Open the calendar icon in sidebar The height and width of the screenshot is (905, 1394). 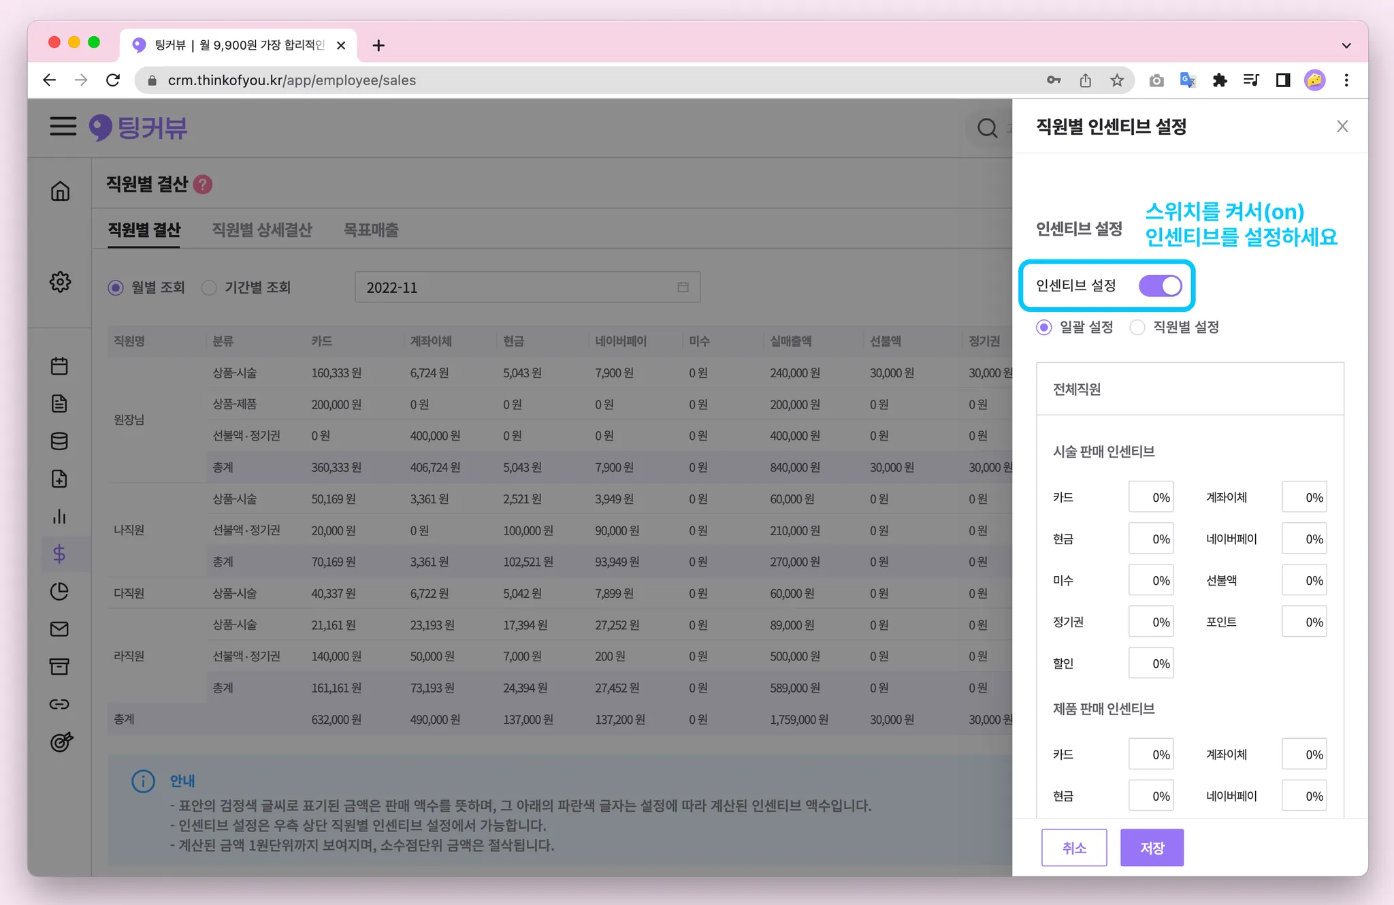coord(60,366)
